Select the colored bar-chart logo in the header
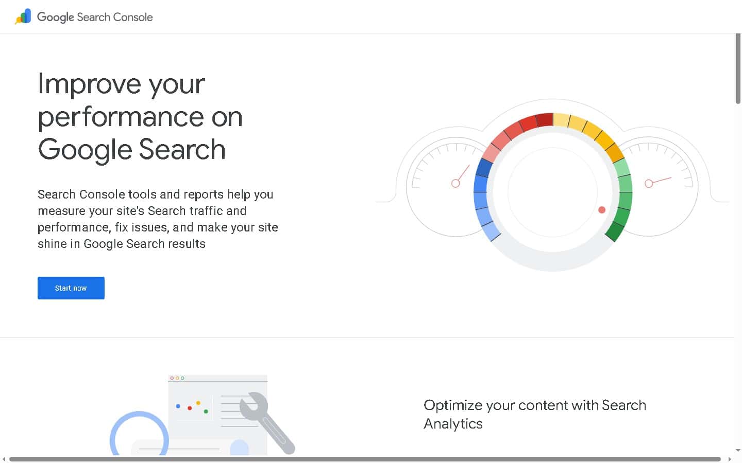The image size is (742, 463). pyautogui.click(x=22, y=16)
